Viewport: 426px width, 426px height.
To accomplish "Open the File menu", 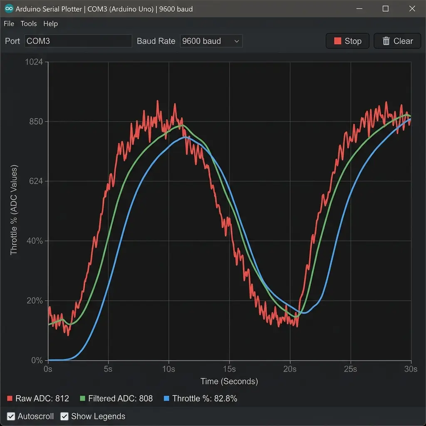I will [x=9, y=24].
